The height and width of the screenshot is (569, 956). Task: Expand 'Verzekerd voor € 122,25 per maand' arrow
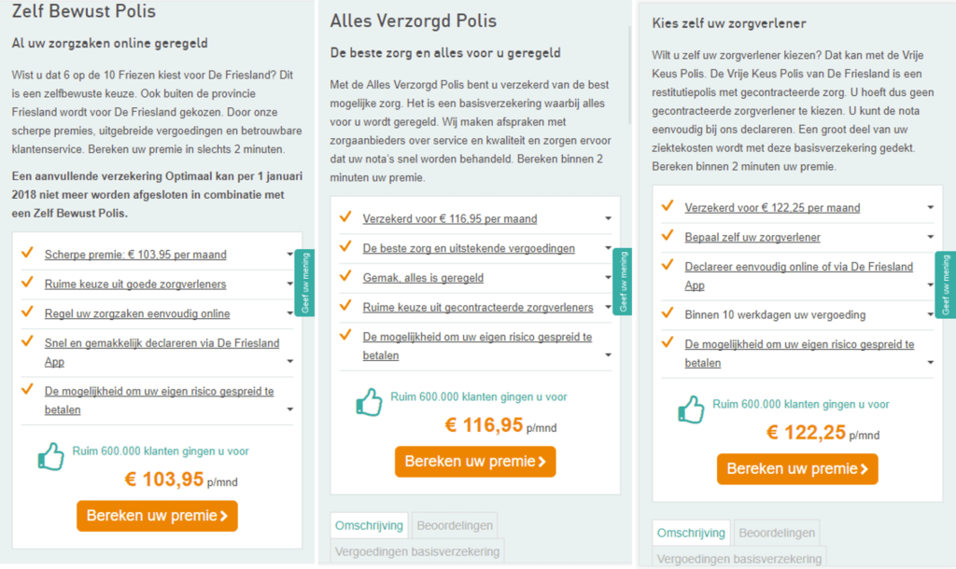(x=930, y=208)
